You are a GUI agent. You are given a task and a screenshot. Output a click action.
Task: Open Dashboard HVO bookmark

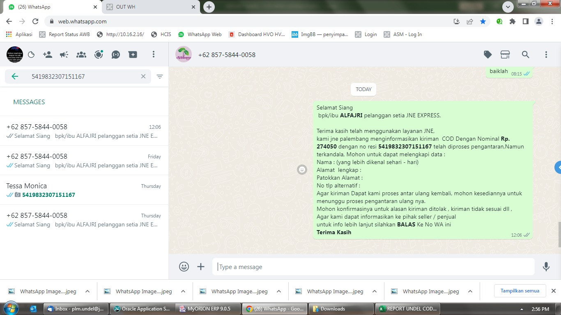tap(257, 34)
